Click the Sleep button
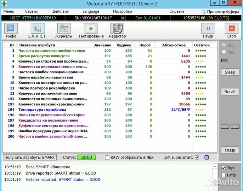Viewport: 243px width, 191px height. 230,72
